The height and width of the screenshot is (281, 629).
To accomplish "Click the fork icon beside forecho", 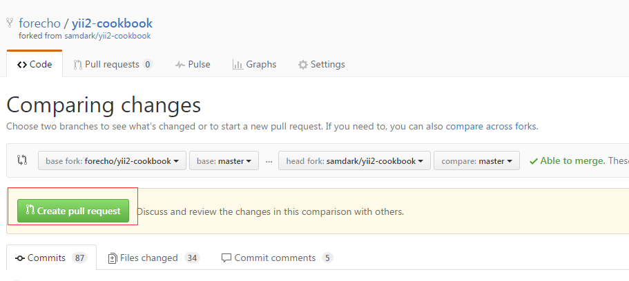I will tap(10, 23).
